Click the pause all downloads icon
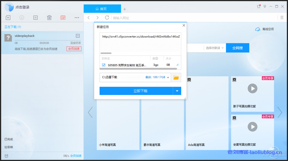 tap(35, 18)
